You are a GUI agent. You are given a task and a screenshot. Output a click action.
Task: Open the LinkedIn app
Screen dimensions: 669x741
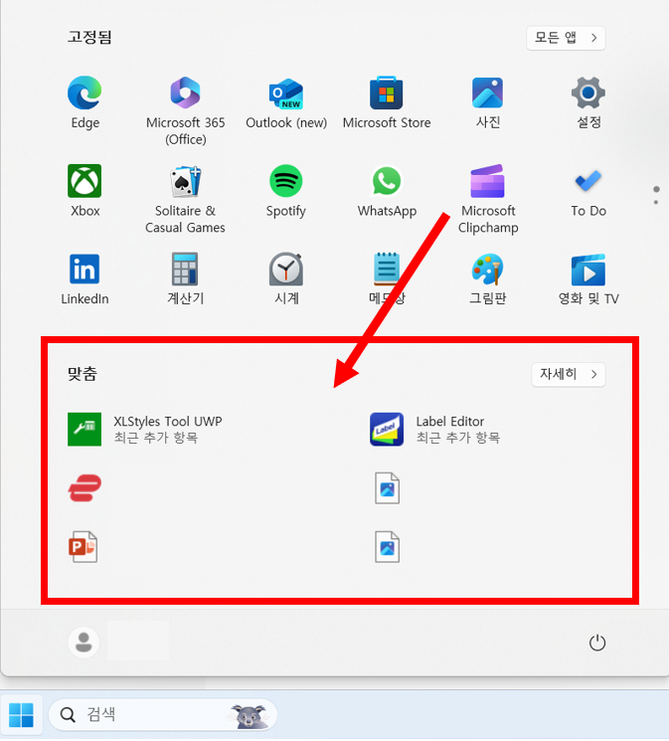[x=84, y=278]
